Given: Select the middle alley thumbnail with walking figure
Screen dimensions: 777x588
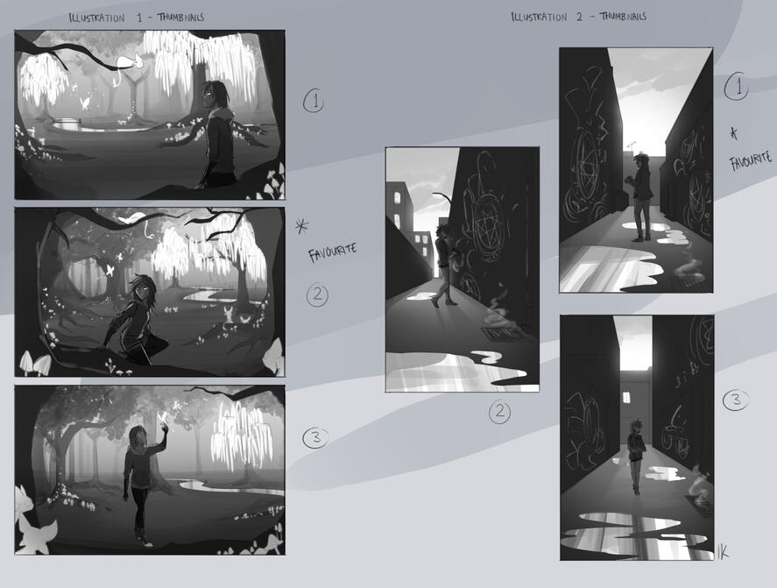Looking at the screenshot, I should click(463, 269).
